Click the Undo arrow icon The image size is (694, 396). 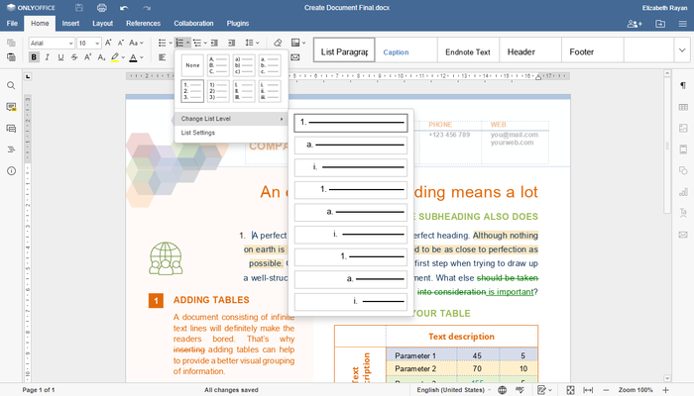click(x=123, y=8)
